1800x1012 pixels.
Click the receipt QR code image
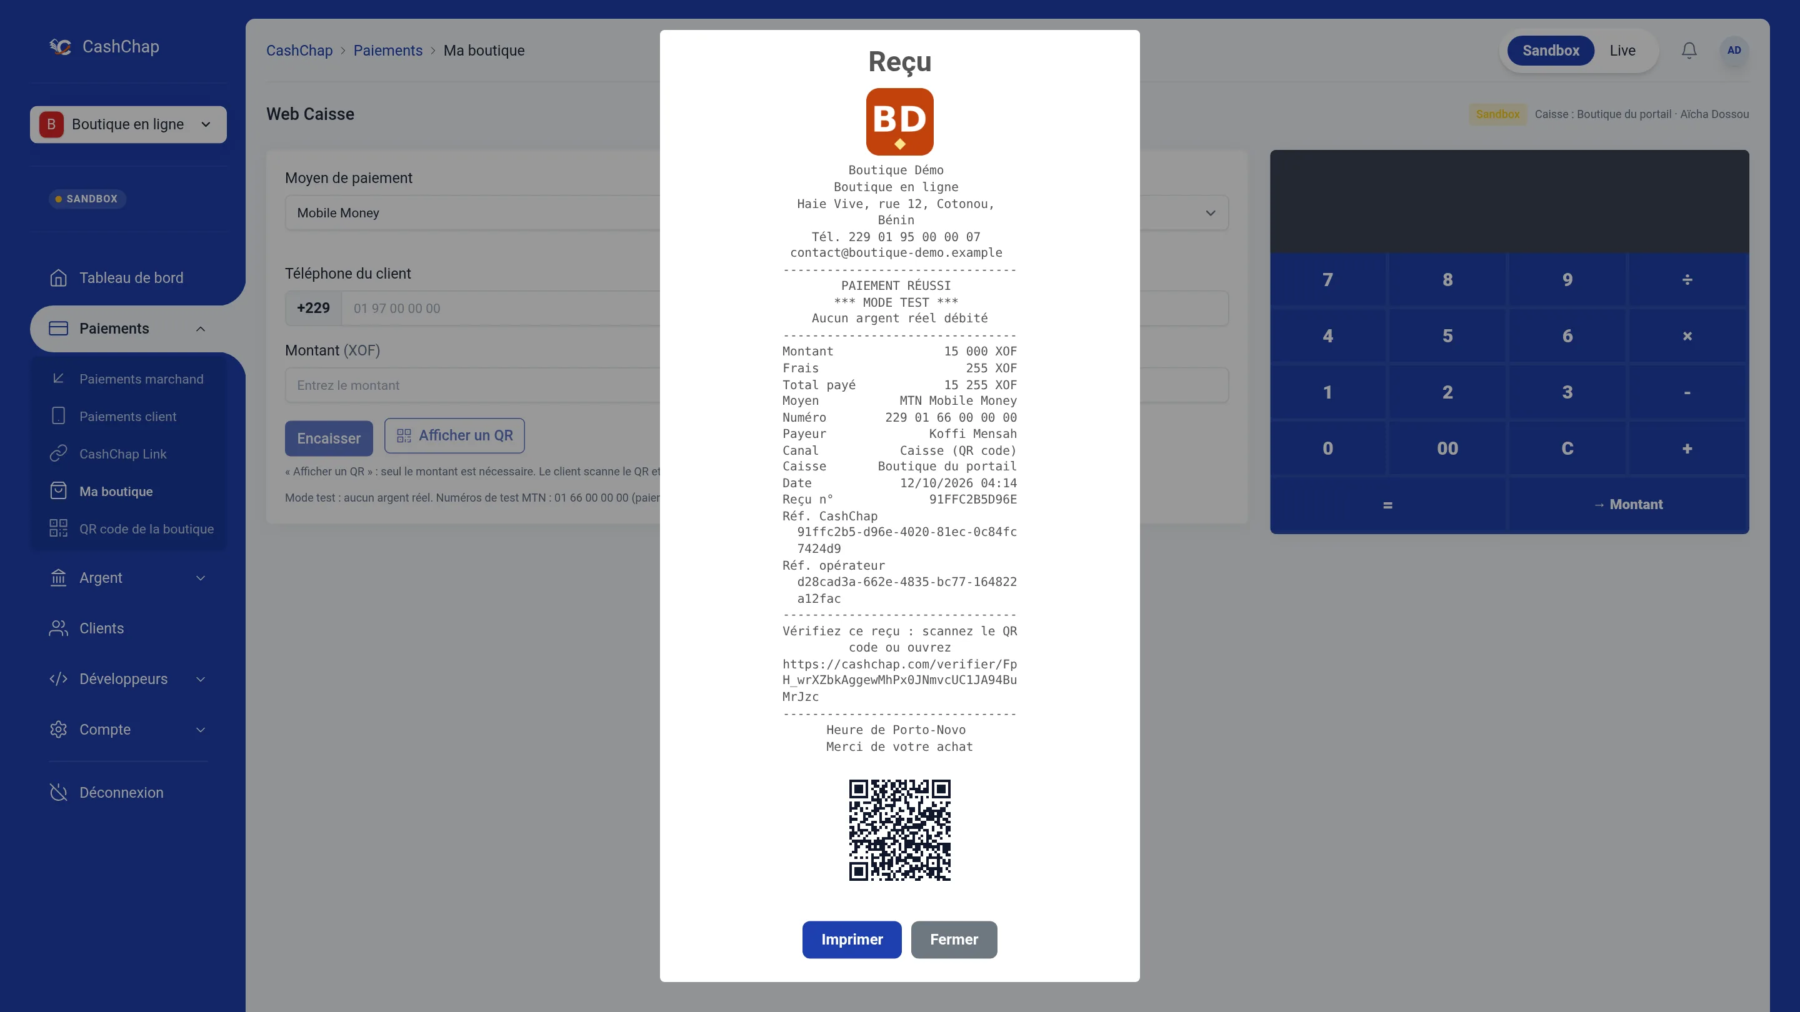tap(899, 830)
